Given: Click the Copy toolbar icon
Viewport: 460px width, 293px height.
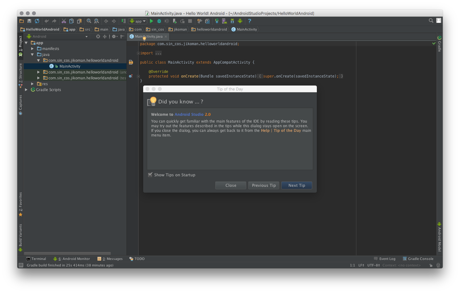Looking at the screenshot, I should tap(72, 21).
